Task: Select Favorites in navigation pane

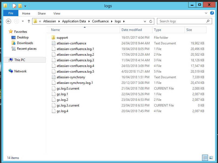Action: coord(21,31)
